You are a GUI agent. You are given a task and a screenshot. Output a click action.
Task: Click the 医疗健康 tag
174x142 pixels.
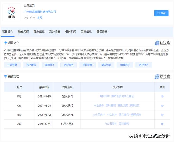pos(87,65)
